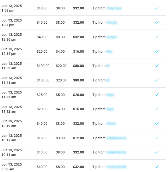Click the 11:41 am transaction's checkmark

157,80
